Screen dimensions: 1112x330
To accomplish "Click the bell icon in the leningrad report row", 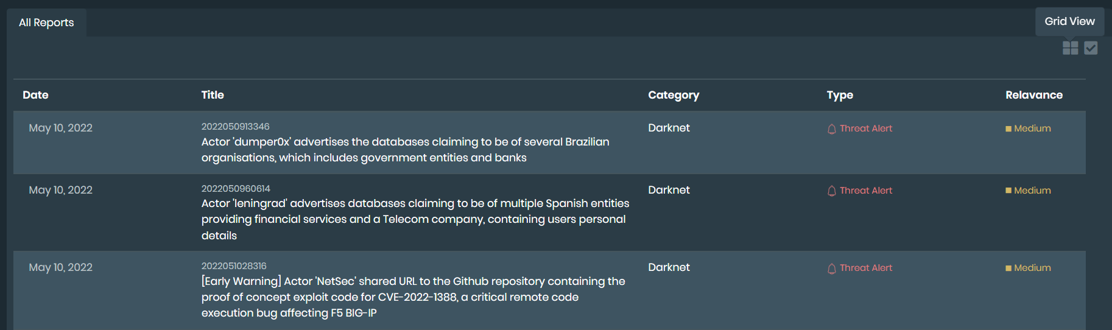I will click(x=831, y=191).
